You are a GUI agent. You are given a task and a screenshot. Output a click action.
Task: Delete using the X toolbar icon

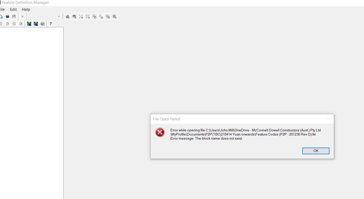click(x=22, y=16)
